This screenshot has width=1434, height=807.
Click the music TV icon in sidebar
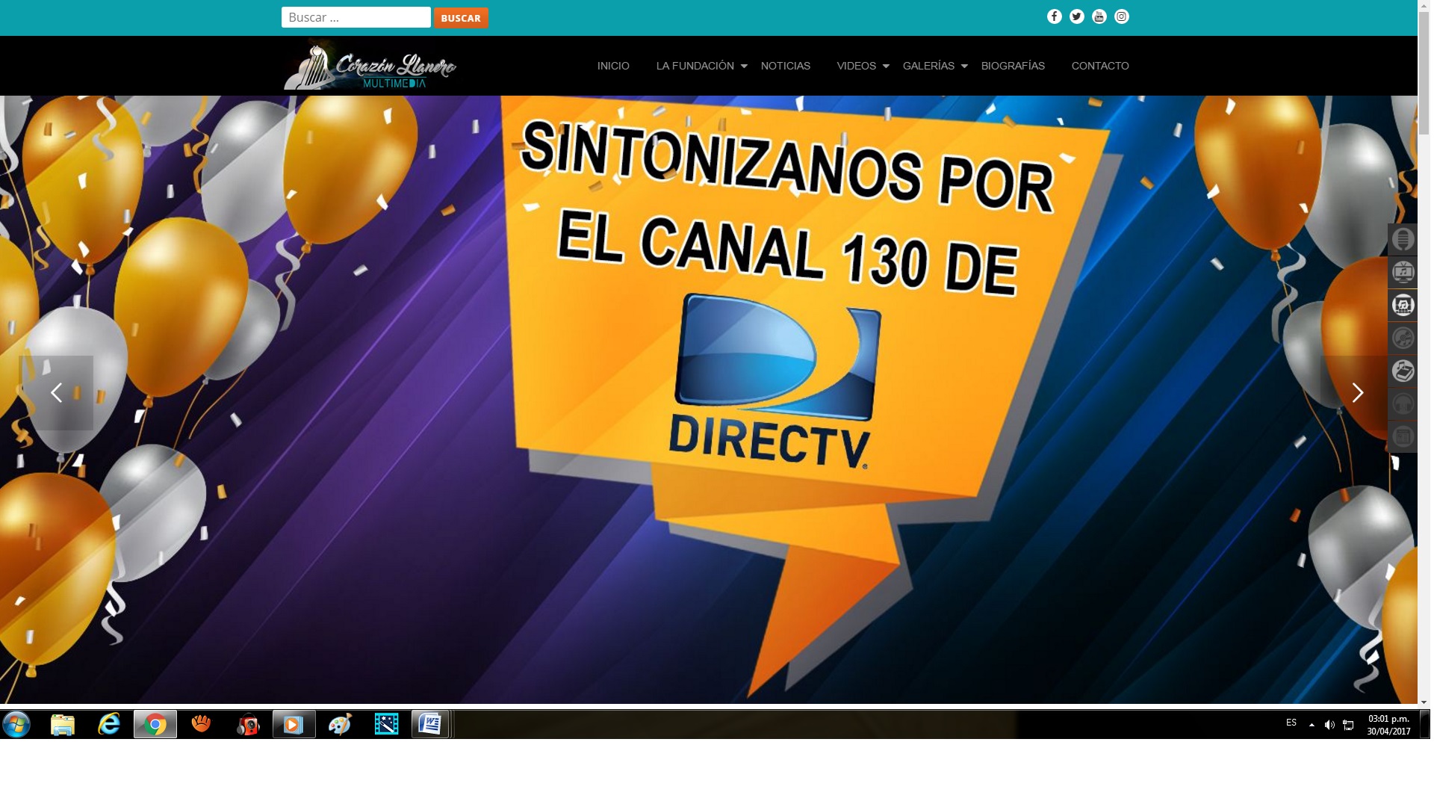[x=1403, y=272]
